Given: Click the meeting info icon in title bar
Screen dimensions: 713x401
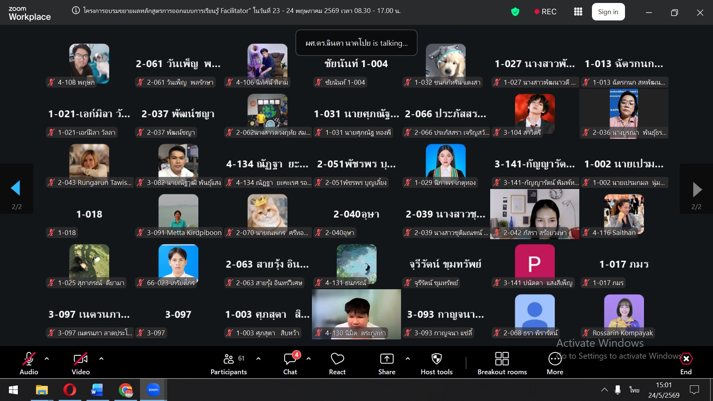Looking at the screenshot, I should pos(76,10).
